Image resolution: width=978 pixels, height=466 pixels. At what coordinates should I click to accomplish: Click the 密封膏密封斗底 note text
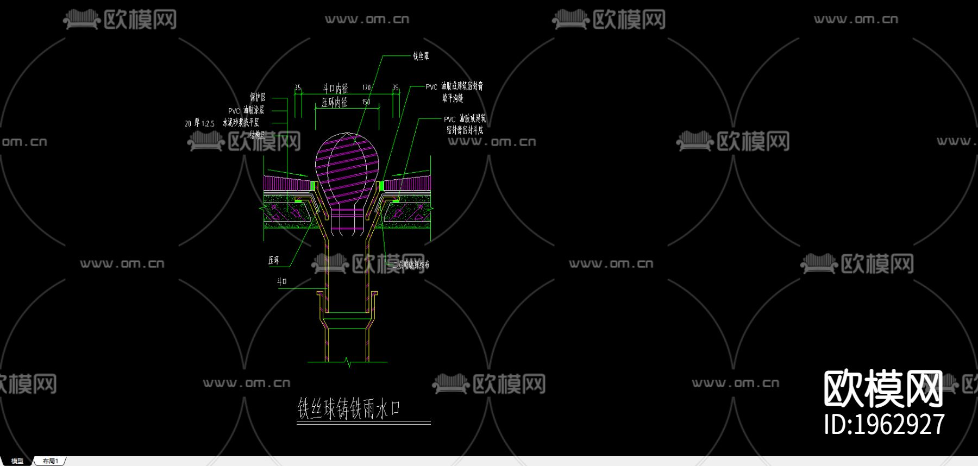[465, 130]
